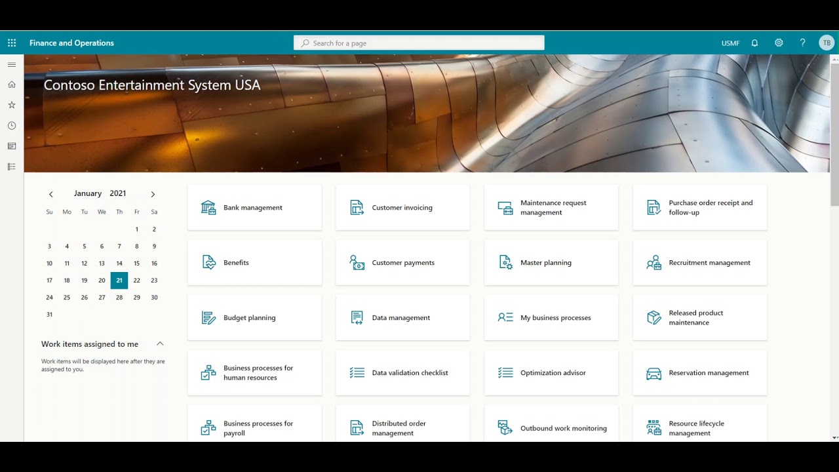Go to Home in left sidebar

[12, 85]
